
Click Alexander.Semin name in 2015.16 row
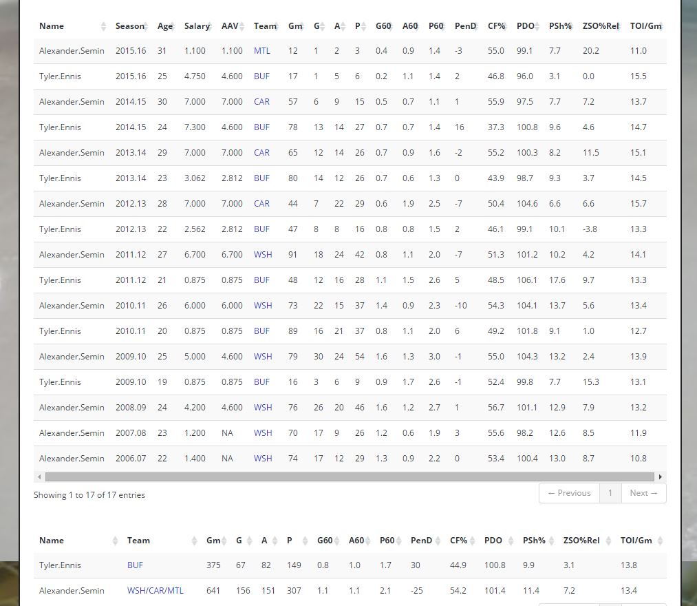[72, 51]
